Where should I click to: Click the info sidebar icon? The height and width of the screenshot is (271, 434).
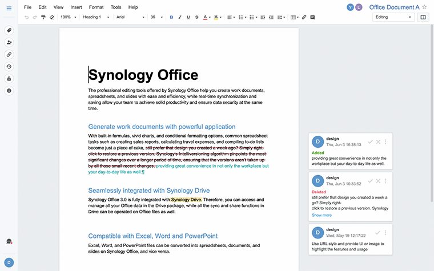coord(9,91)
